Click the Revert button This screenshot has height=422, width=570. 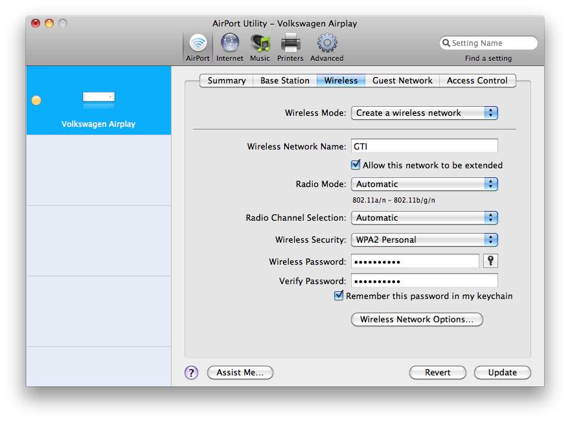click(x=438, y=373)
